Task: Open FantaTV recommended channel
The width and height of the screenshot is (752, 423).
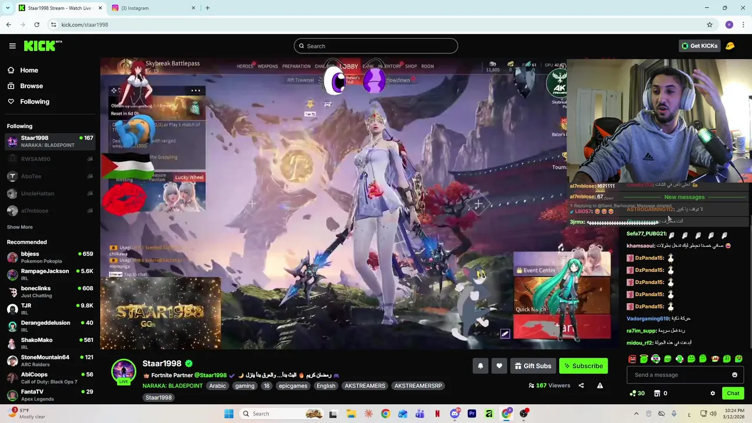Action: (50, 395)
